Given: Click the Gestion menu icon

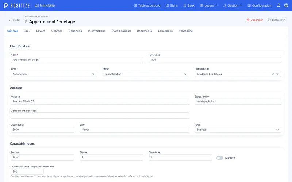Looking at the screenshot, I should tap(224, 5).
